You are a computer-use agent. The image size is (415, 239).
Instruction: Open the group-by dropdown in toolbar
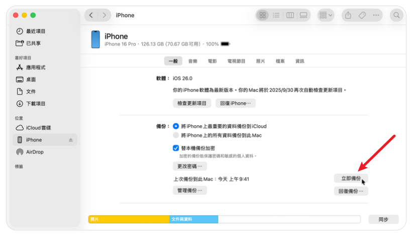point(326,15)
